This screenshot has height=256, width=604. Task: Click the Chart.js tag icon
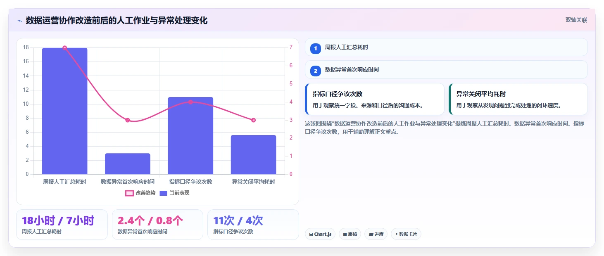[x=311, y=235]
